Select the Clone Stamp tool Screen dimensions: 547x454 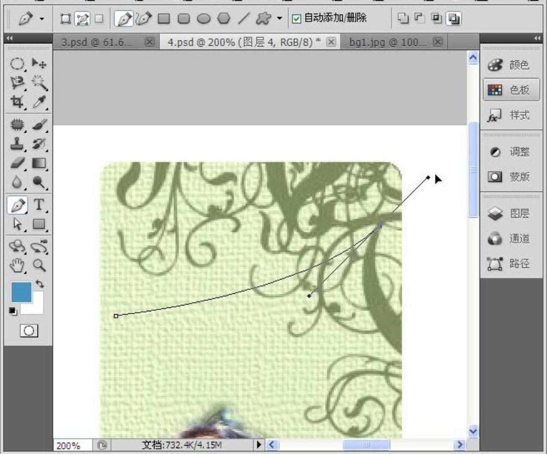pyautogui.click(x=18, y=144)
